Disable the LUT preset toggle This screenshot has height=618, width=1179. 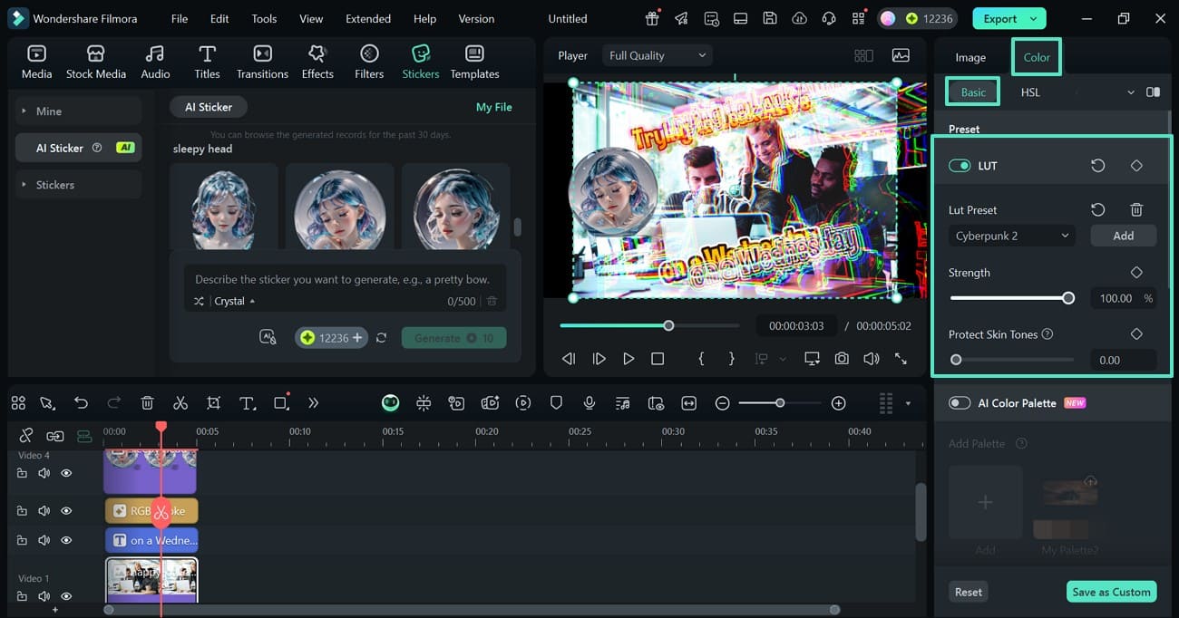point(960,166)
